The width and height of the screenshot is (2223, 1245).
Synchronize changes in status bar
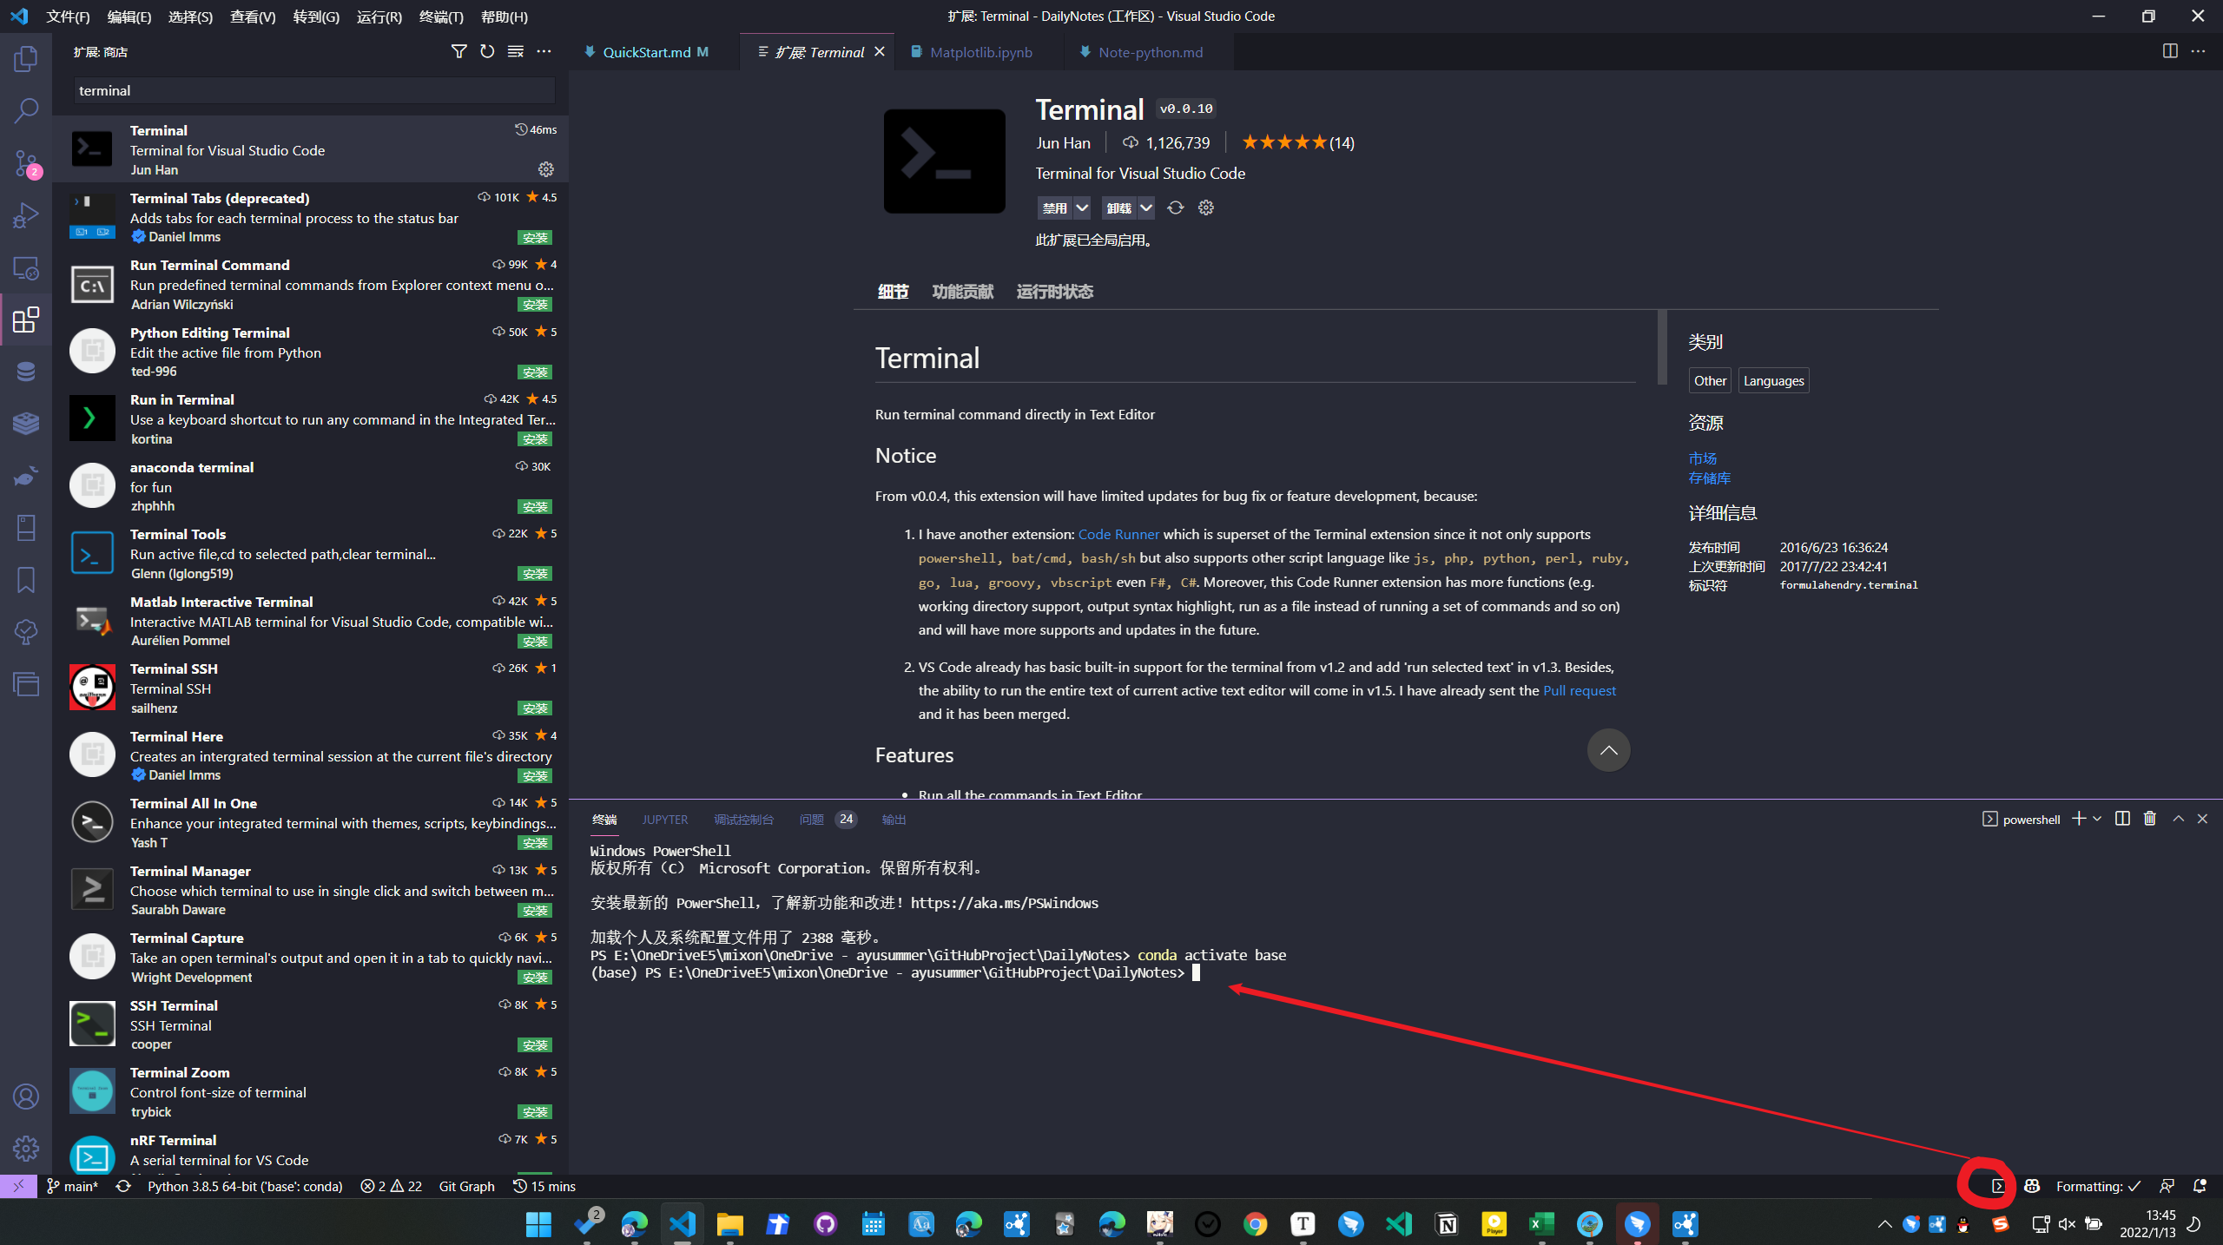123,1186
